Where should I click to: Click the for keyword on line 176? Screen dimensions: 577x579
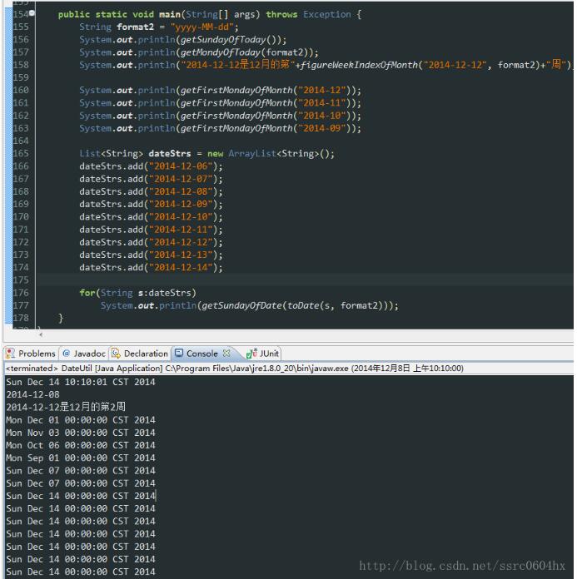click(x=87, y=293)
